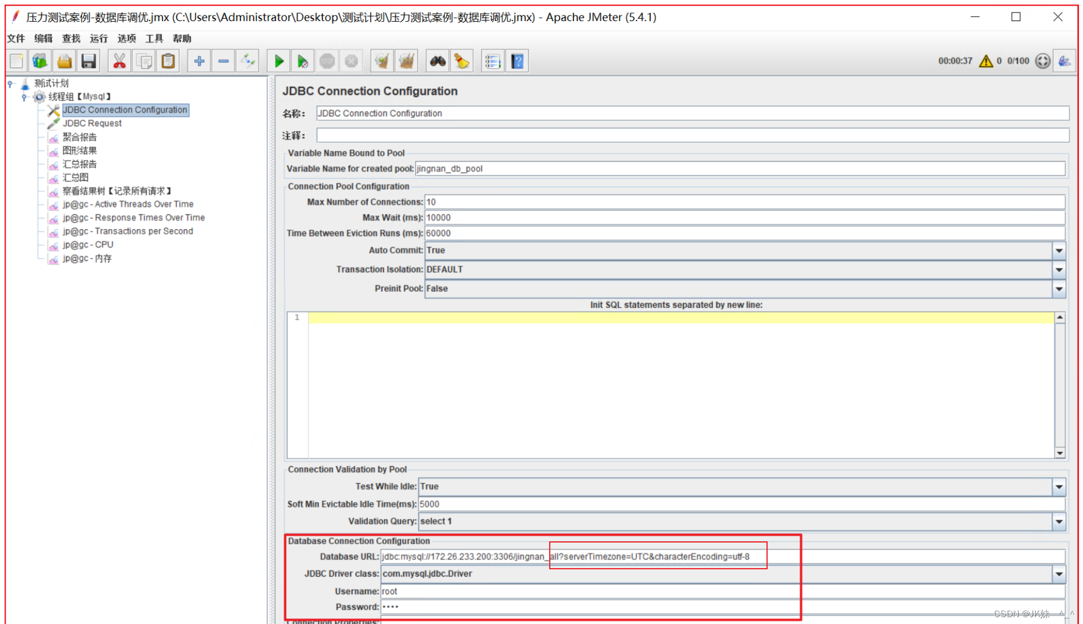
Task: Select 汇总图 in the tree
Action: [x=75, y=178]
